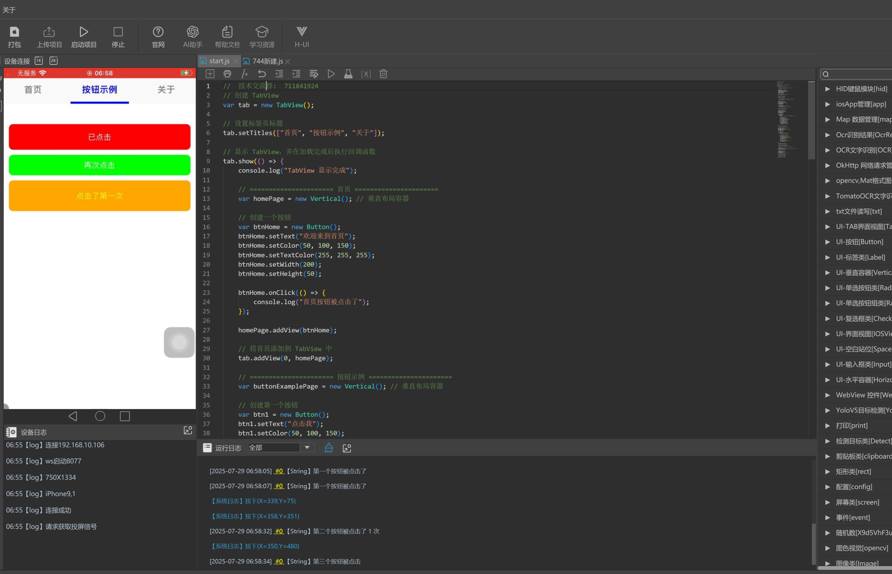The height and width of the screenshot is (574, 892).
Task: Tap the floating assistive touch button
Action: click(179, 342)
